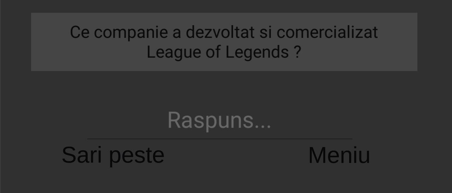
Task: Click the word 'Legends' in the question
Action: tap(257, 53)
